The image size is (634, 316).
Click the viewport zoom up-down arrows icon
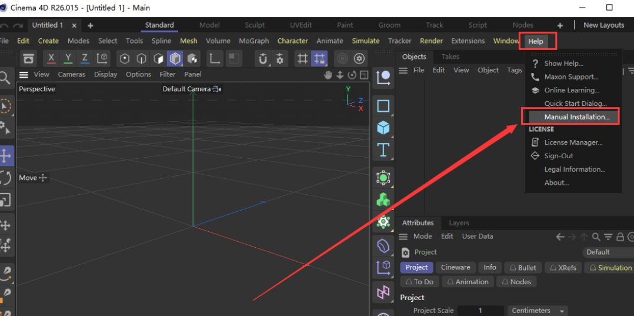click(x=340, y=75)
